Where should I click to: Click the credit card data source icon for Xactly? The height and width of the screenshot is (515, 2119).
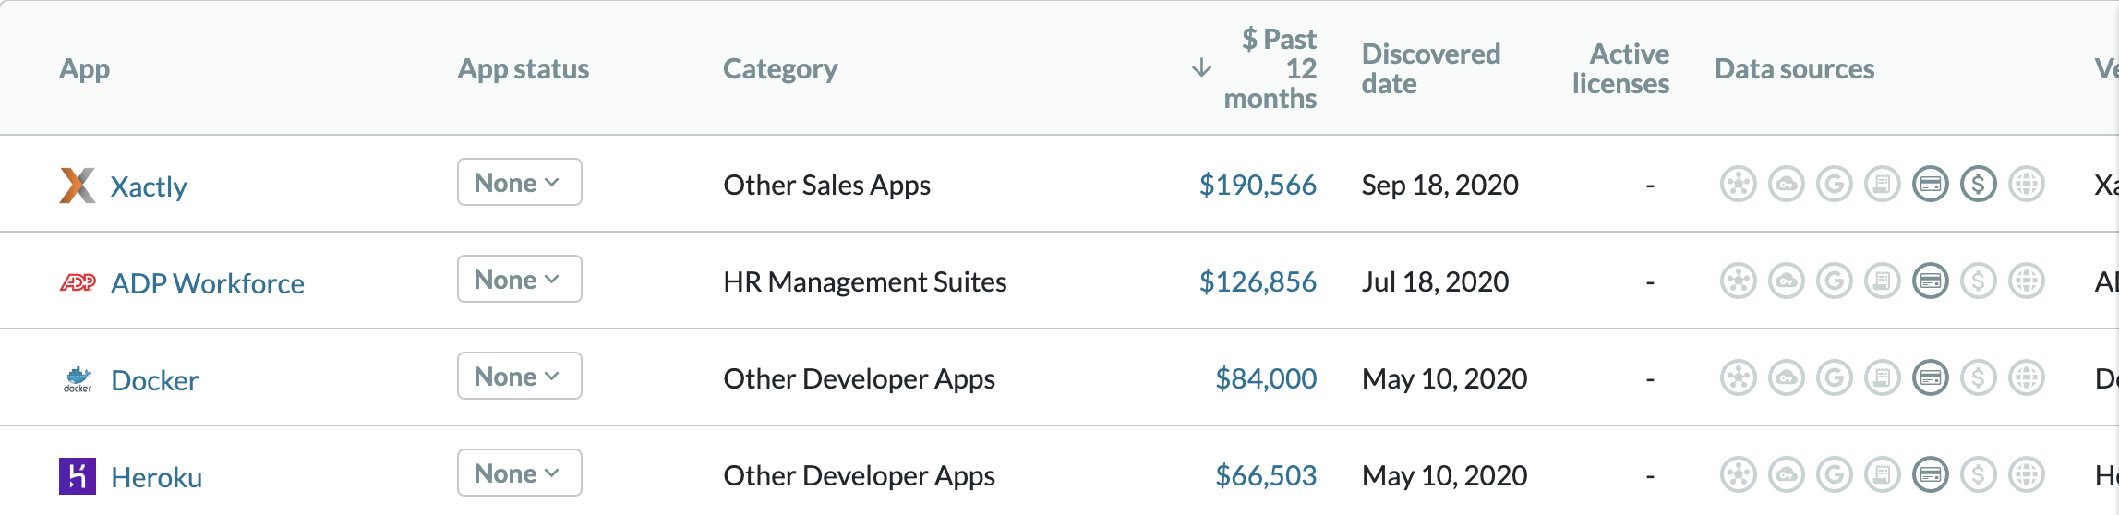pos(1930,185)
